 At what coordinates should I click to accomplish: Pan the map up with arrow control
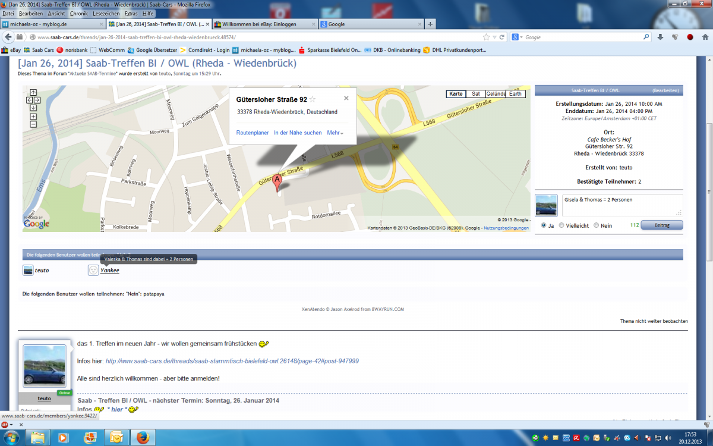(33, 92)
